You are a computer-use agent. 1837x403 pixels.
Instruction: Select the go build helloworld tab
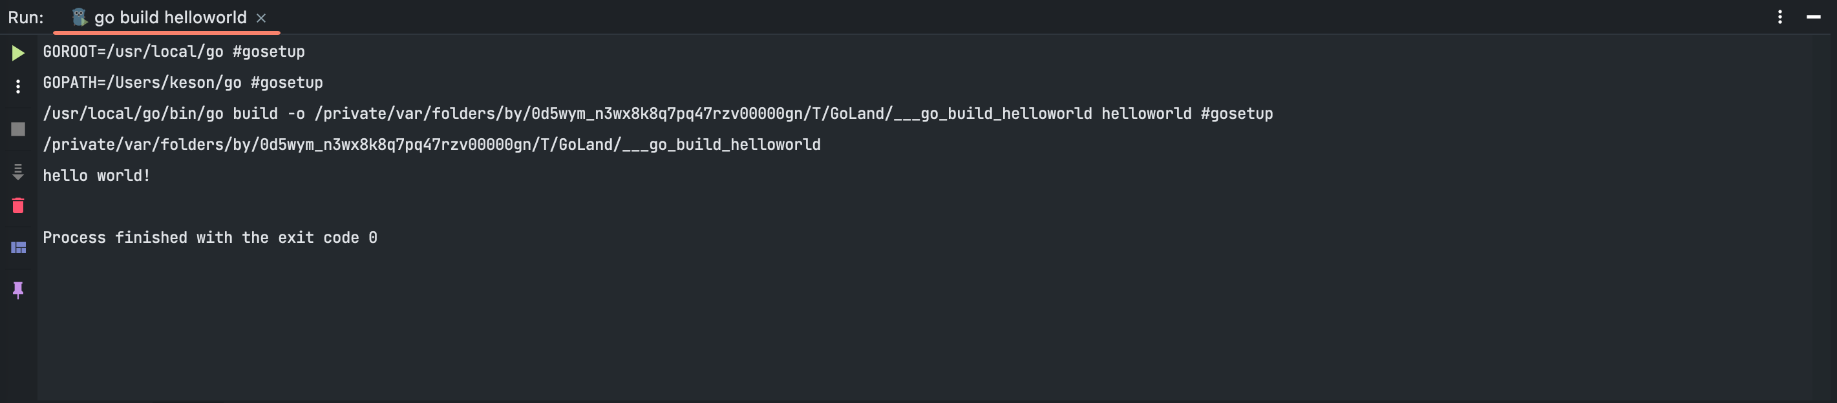(170, 18)
